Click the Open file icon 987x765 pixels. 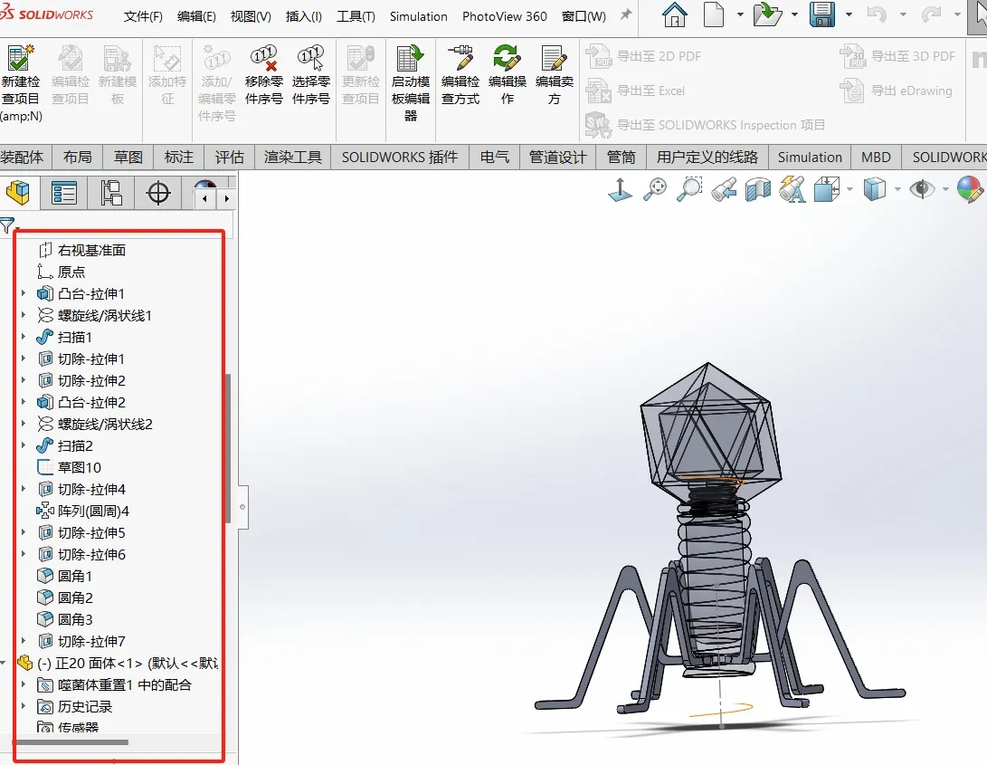[x=768, y=15]
